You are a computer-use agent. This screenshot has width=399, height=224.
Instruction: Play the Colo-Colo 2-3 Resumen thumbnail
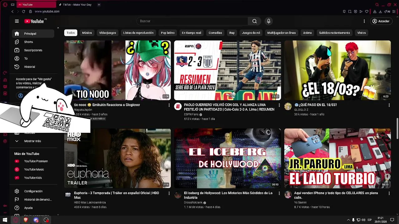[228, 70]
